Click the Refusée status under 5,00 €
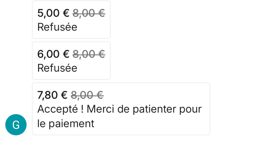The height and width of the screenshot is (145, 259). [57, 27]
